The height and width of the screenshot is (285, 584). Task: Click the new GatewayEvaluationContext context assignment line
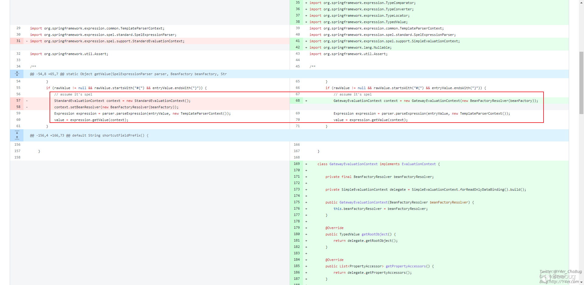[436, 101]
